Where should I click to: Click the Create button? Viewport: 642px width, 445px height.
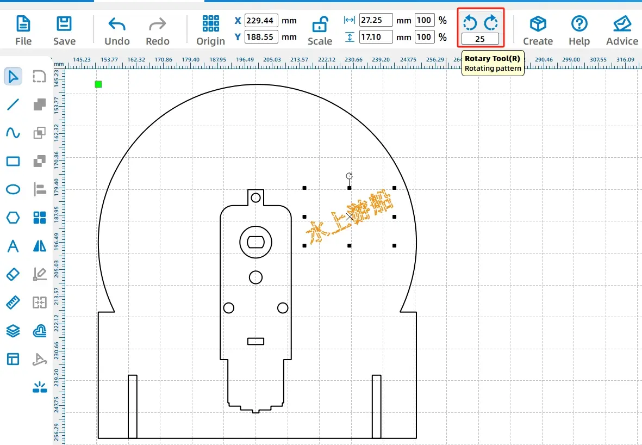pos(538,30)
